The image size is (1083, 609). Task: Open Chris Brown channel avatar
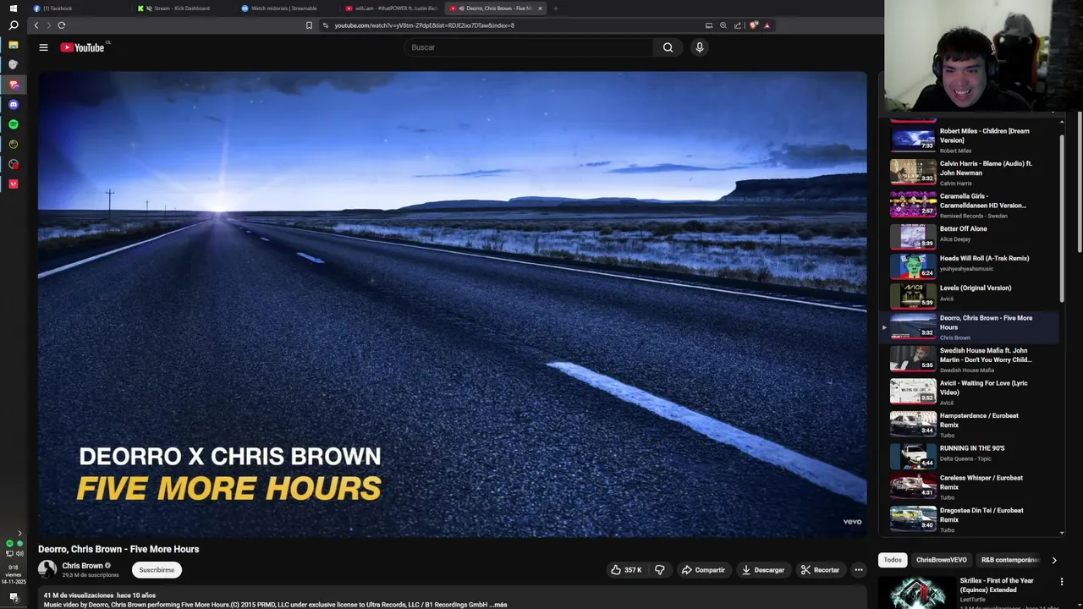click(x=47, y=569)
